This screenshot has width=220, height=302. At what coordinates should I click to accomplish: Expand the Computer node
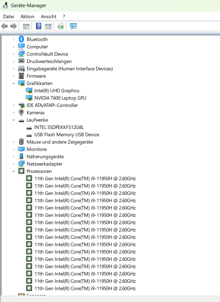13,47
